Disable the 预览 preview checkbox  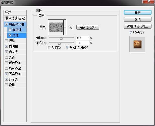click(x=131, y=33)
